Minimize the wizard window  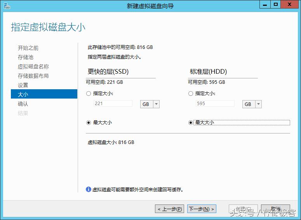(265, 4)
